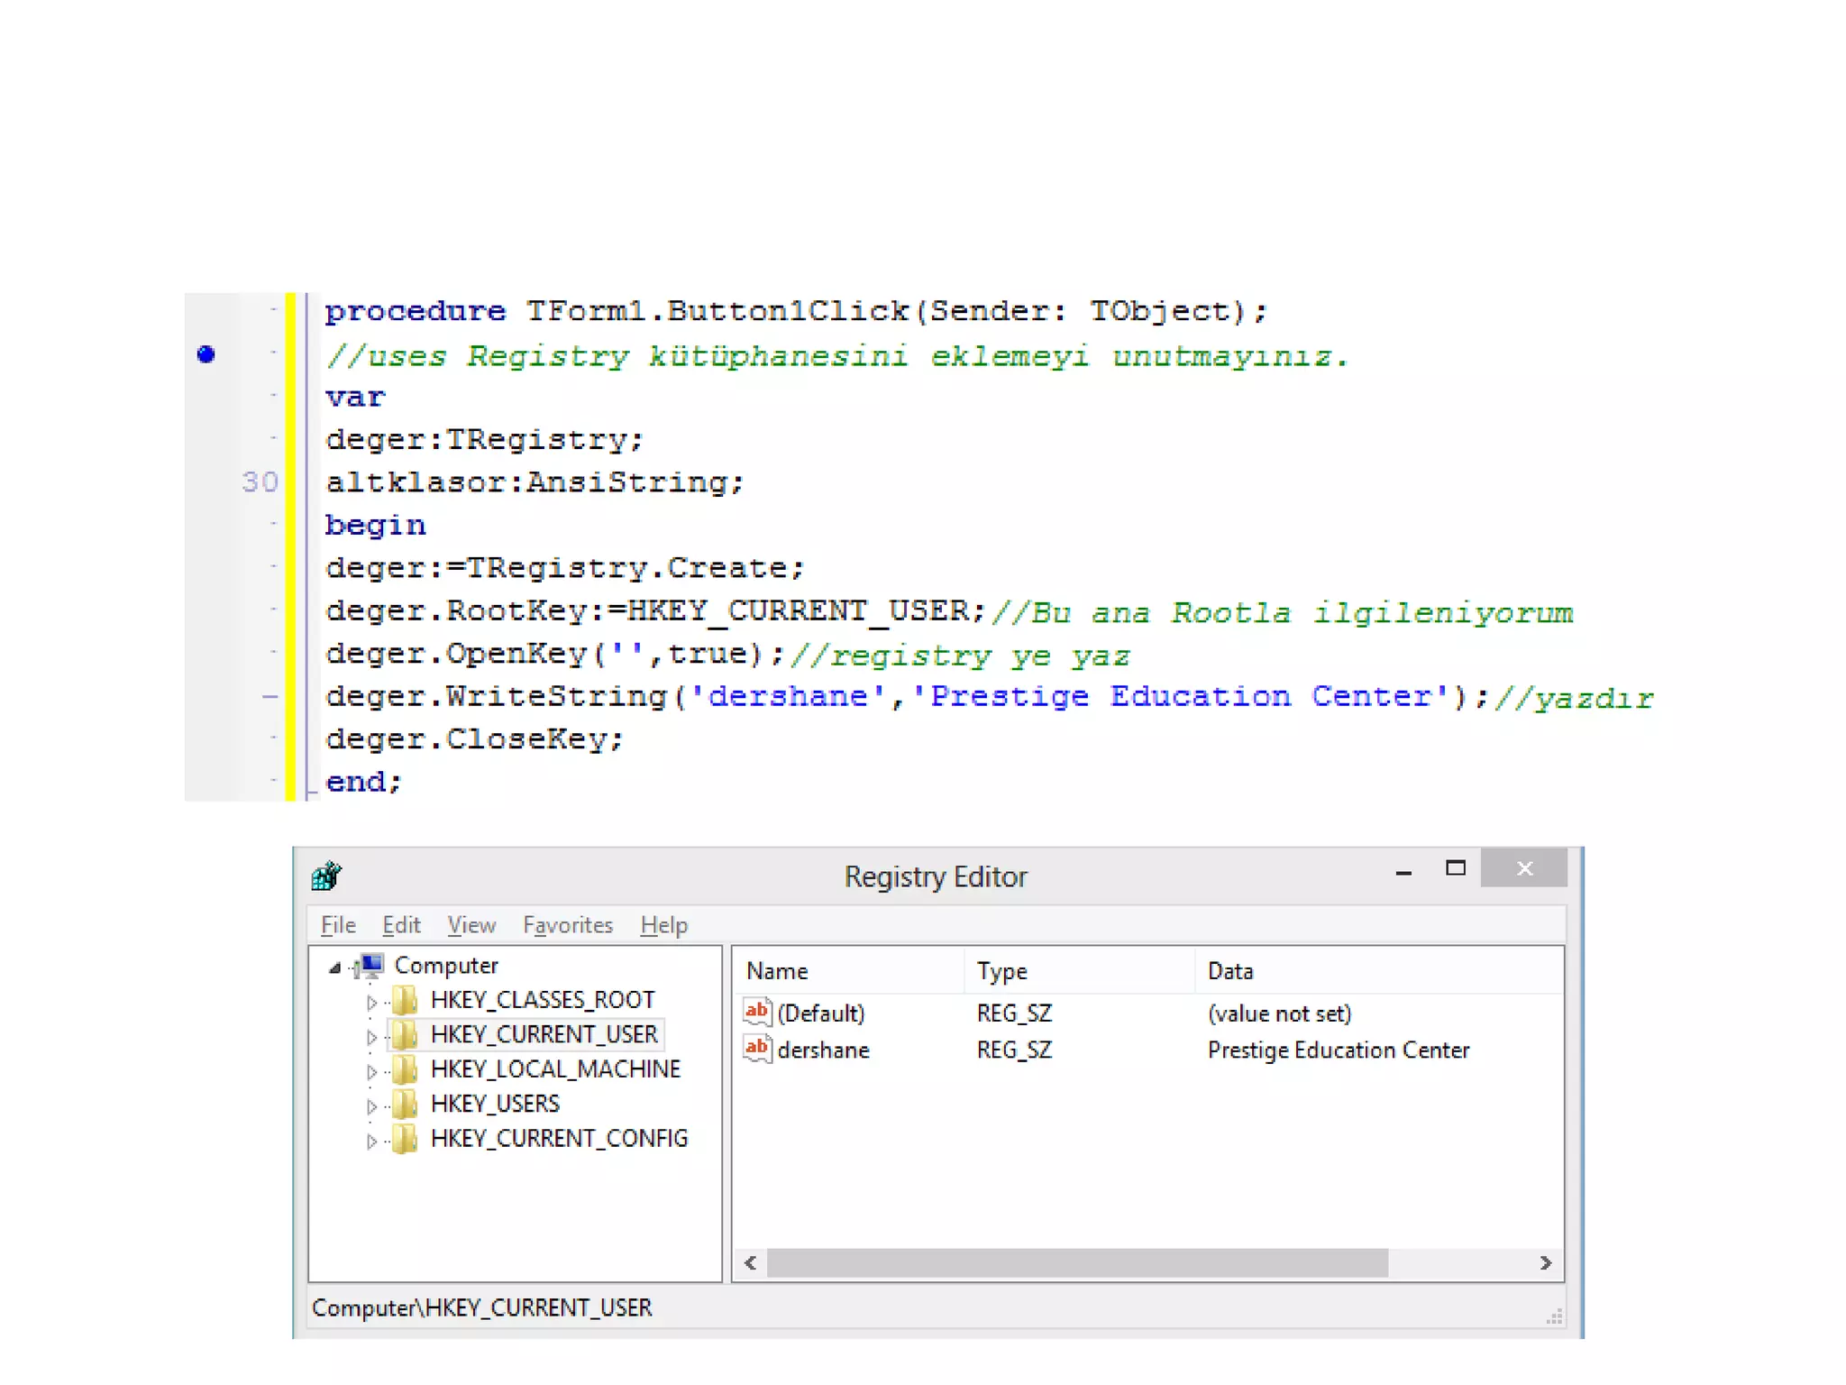This screenshot has width=1846, height=1385.
Task: Click the Name column header
Action: pos(777,971)
